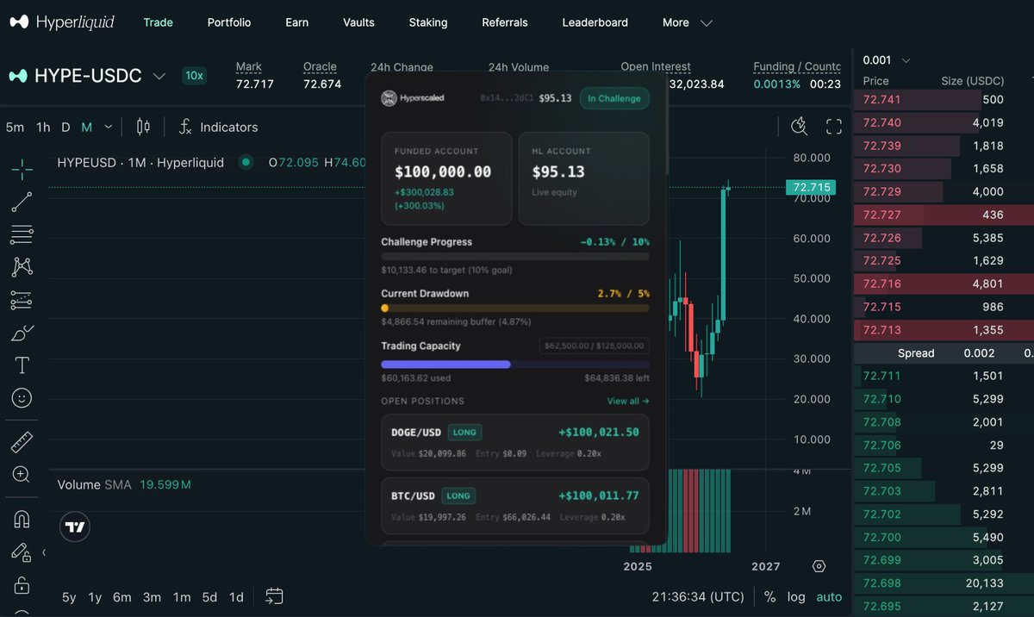
Task: Open the BTC/USD long position card
Action: point(515,506)
